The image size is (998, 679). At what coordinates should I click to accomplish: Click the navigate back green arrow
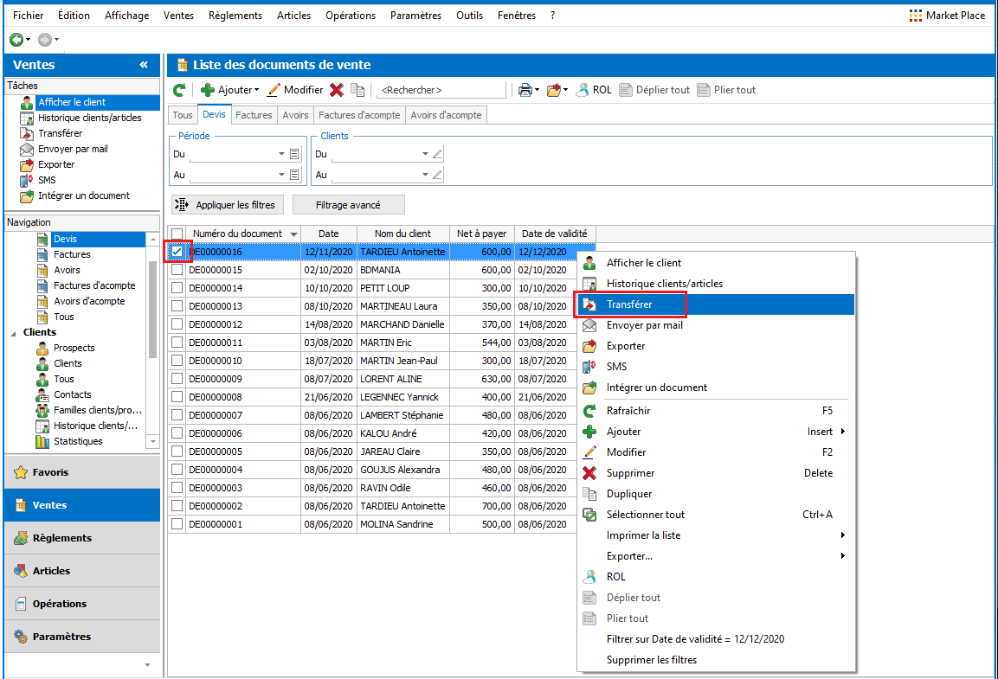pyautogui.click(x=16, y=40)
